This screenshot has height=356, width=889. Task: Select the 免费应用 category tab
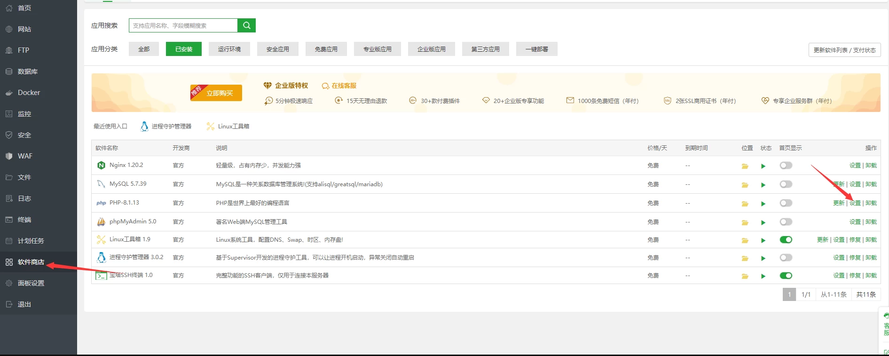326,49
